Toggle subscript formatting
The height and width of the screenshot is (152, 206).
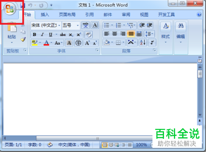point(71,35)
